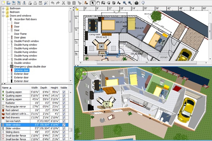The image size is (212, 141).
Task: Sort furniture by Depth column header
Action: click(44, 88)
